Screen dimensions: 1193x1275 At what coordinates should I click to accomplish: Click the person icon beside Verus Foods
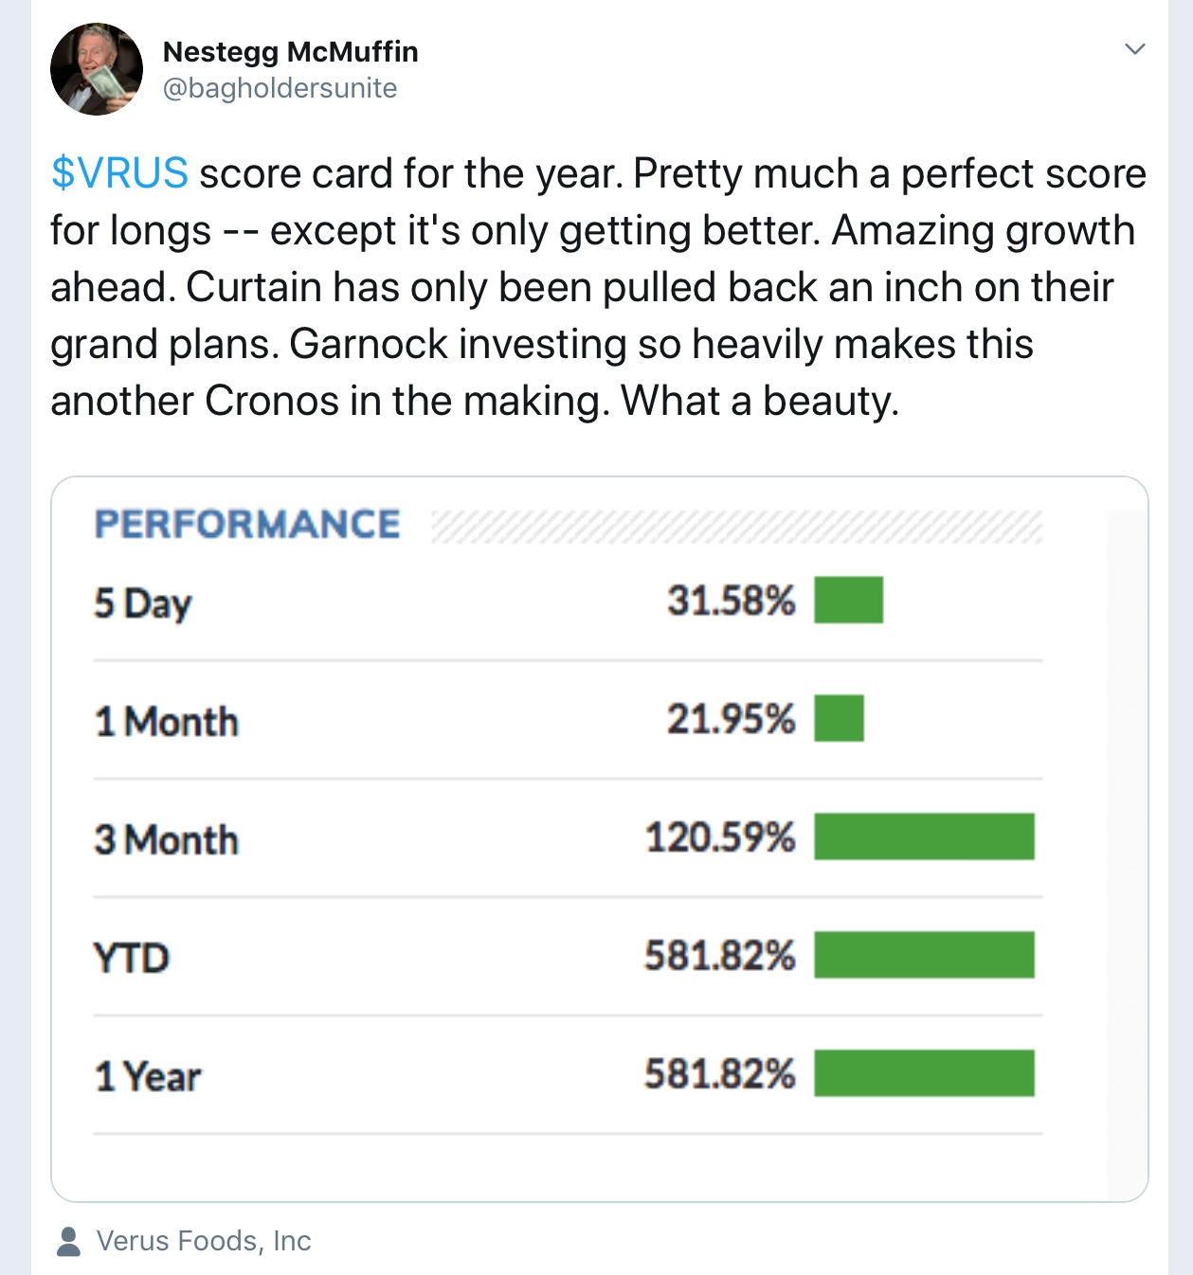point(68,1241)
